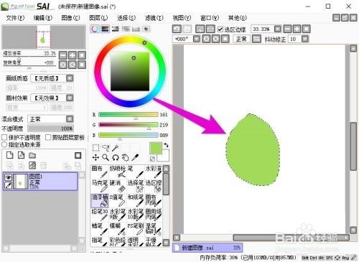Open 画材效果 effect dropdown
The height and width of the screenshot is (262, 359).
click(x=70, y=98)
